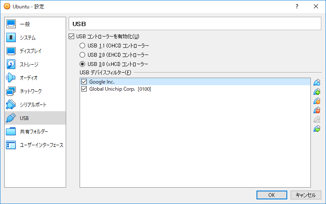The height and width of the screenshot is (204, 326).
Task: Uncheck the Google Inc. filter checkbox
Action: tap(84, 81)
